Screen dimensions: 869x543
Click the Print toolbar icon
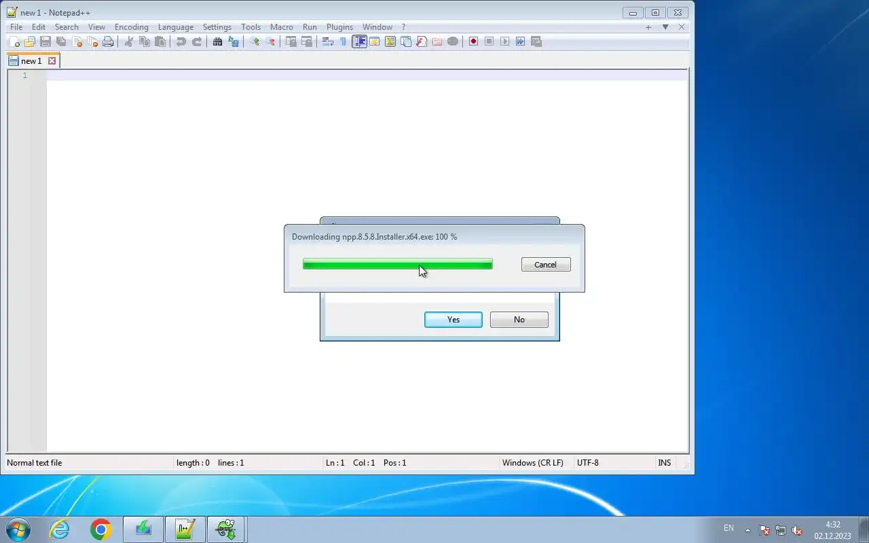click(x=108, y=41)
